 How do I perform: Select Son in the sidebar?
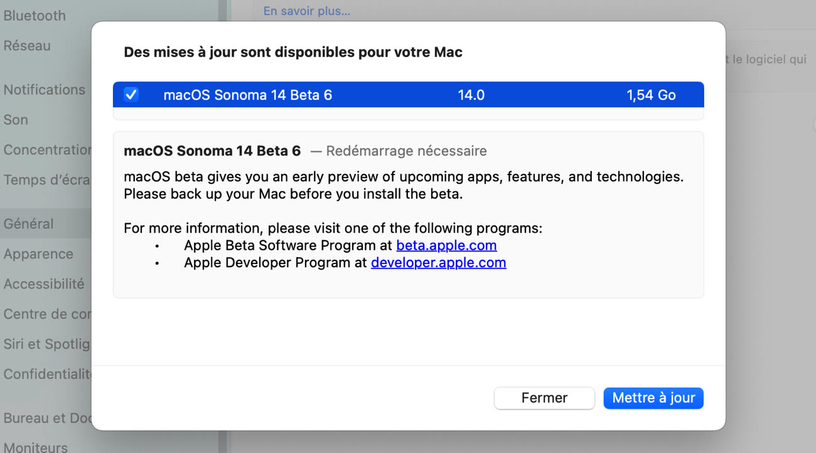[x=16, y=120]
